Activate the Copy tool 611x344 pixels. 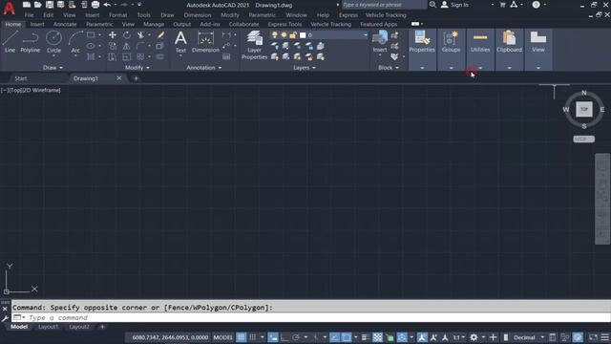click(x=113, y=46)
